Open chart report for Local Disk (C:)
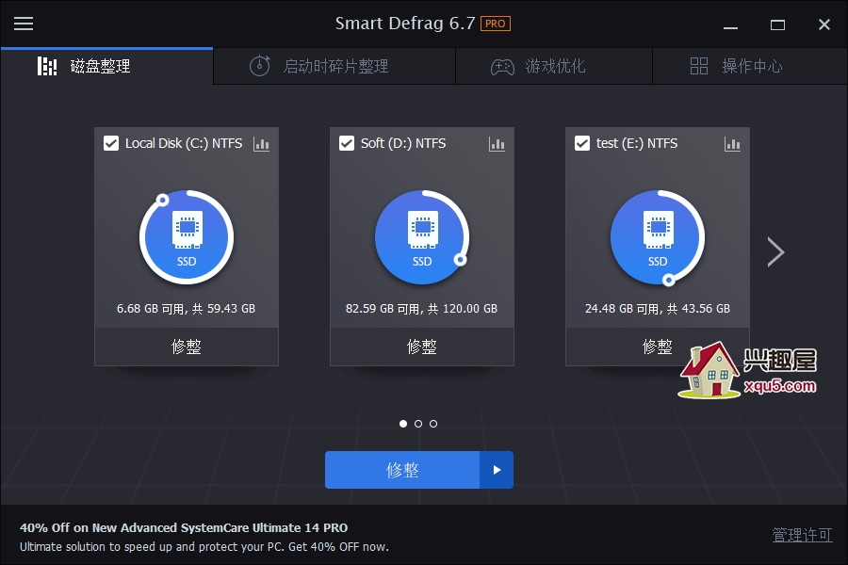The width and height of the screenshot is (848, 565). click(261, 144)
